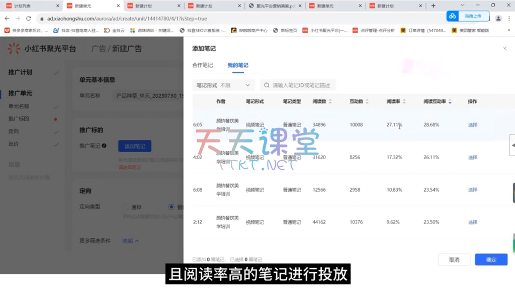
Task: Click the search magnifier icon in note search
Action: coord(266,85)
